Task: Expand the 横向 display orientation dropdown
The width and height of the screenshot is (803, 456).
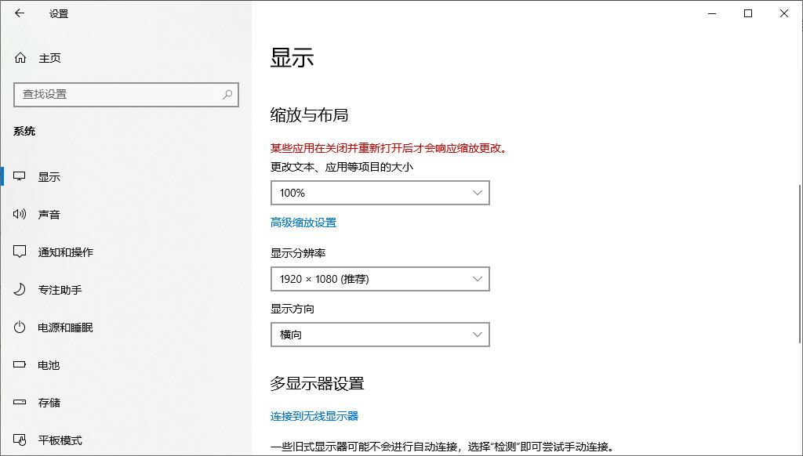Action: [380, 335]
